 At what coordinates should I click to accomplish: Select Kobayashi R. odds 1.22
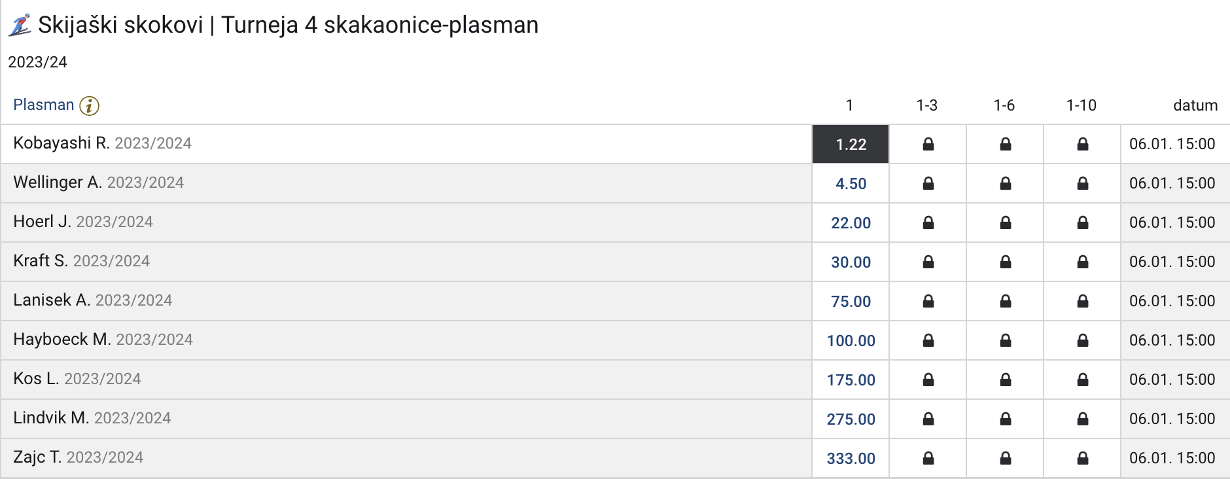point(851,144)
